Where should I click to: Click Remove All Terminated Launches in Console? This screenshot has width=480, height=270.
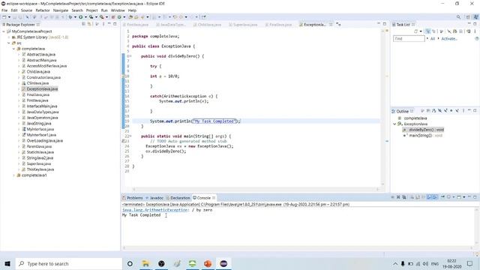(x=404, y=197)
